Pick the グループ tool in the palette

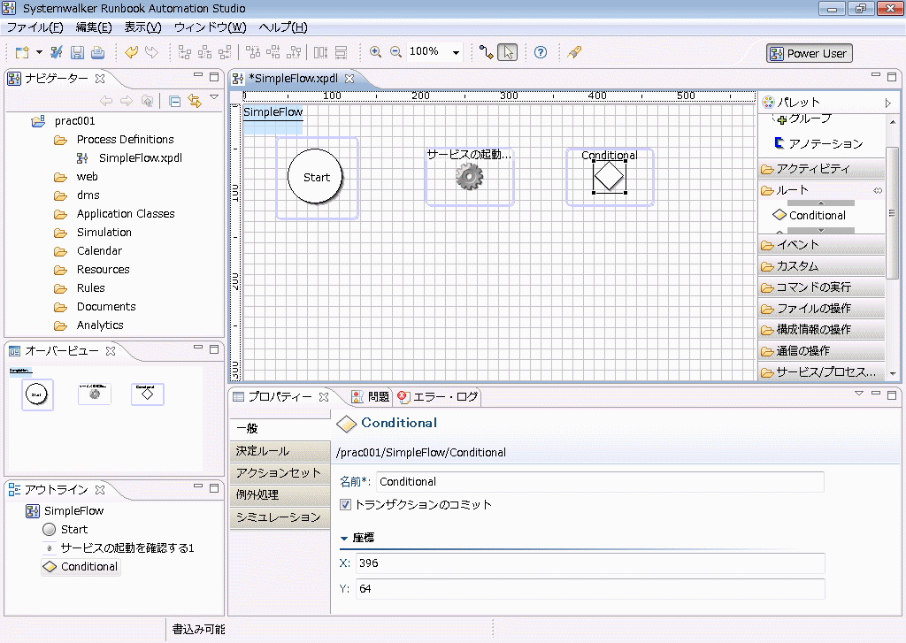pyautogui.click(x=803, y=119)
